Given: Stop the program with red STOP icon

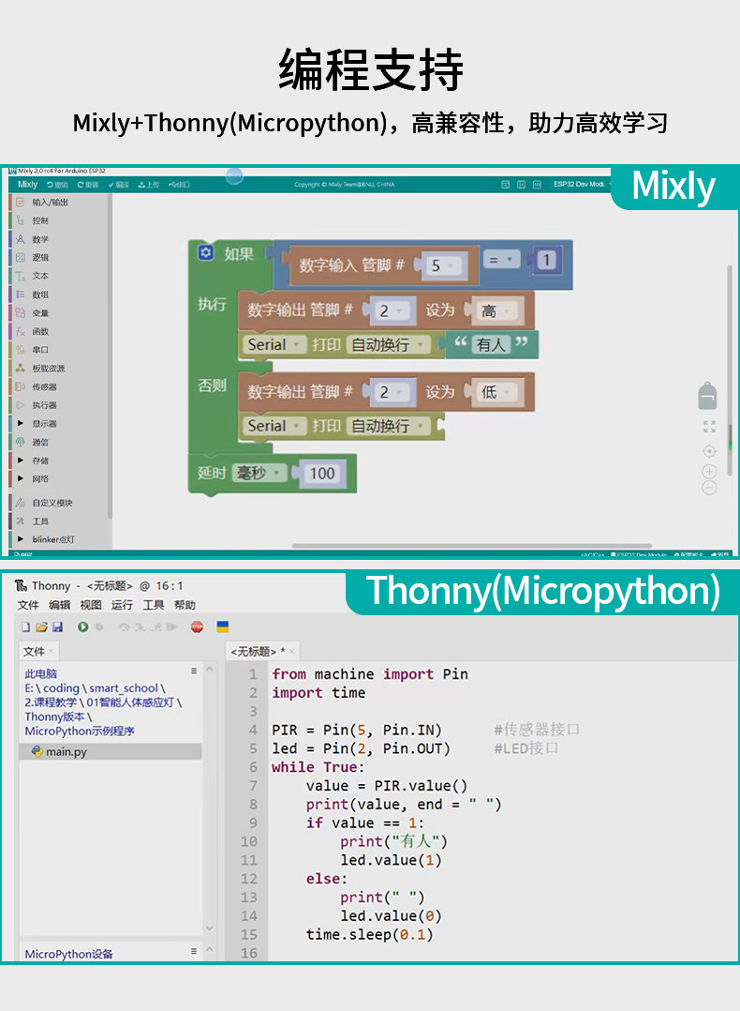Looking at the screenshot, I should coord(197,626).
